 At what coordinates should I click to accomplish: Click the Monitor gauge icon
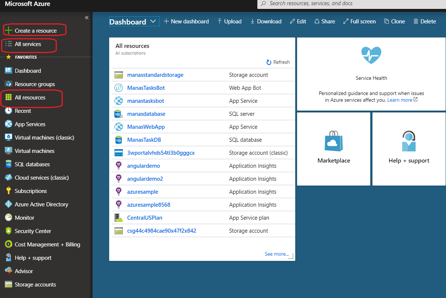[x=9, y=217]
